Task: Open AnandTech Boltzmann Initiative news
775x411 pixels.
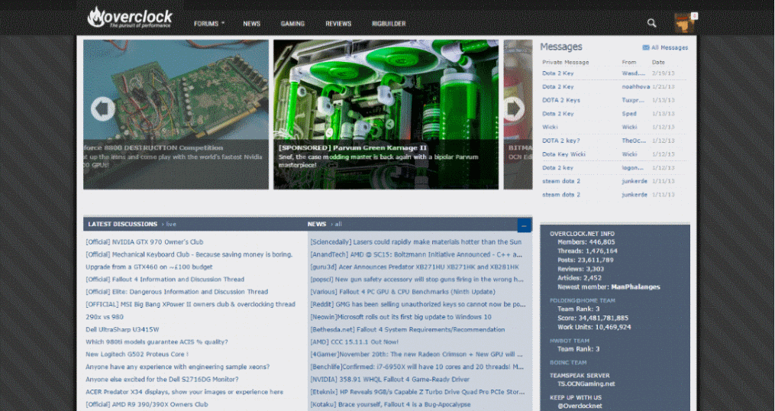Action: click(416, 254)
